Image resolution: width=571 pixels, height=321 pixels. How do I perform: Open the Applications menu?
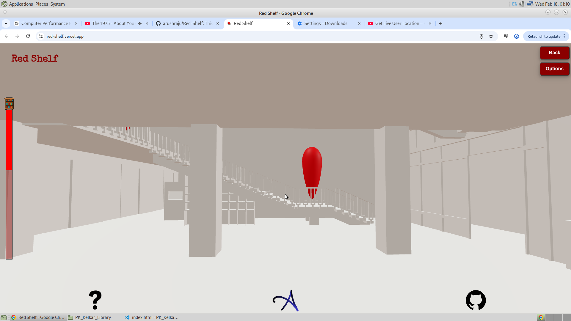point(21,4)
